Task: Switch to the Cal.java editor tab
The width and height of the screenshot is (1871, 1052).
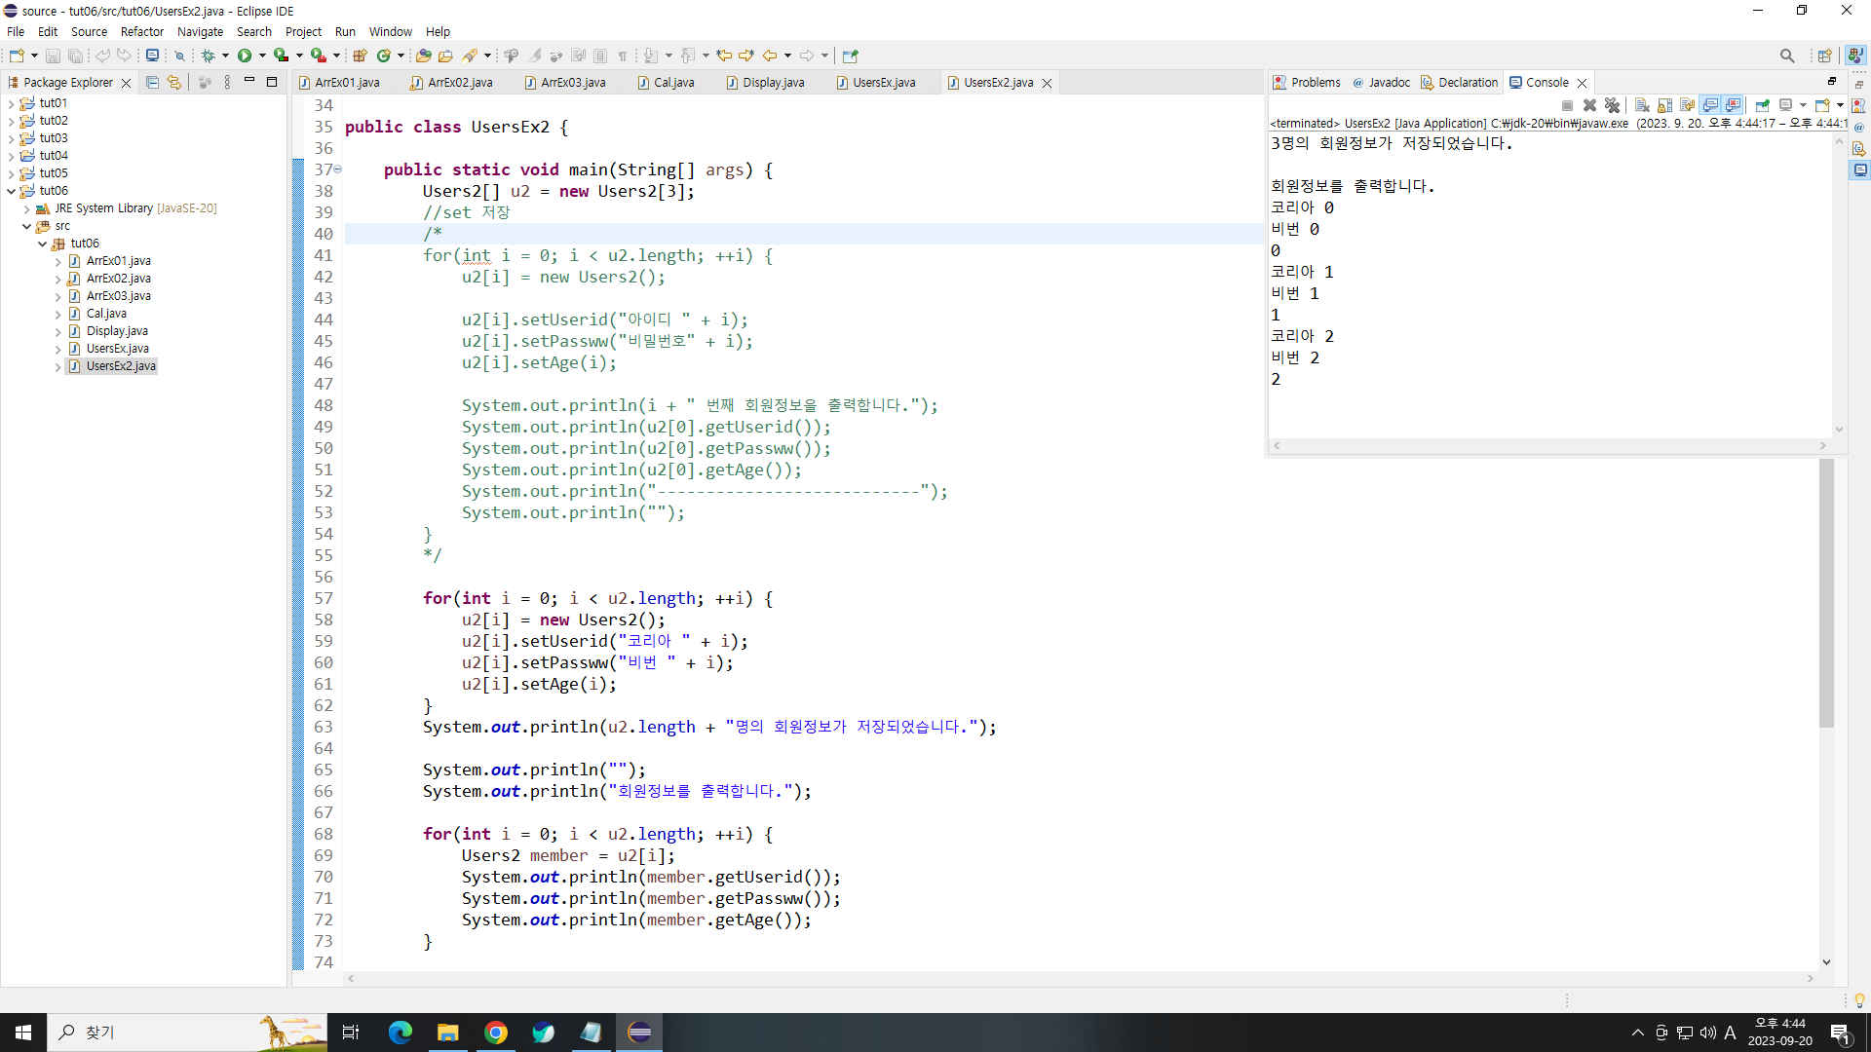Action: pyautogui.click(x=672, y=83)
